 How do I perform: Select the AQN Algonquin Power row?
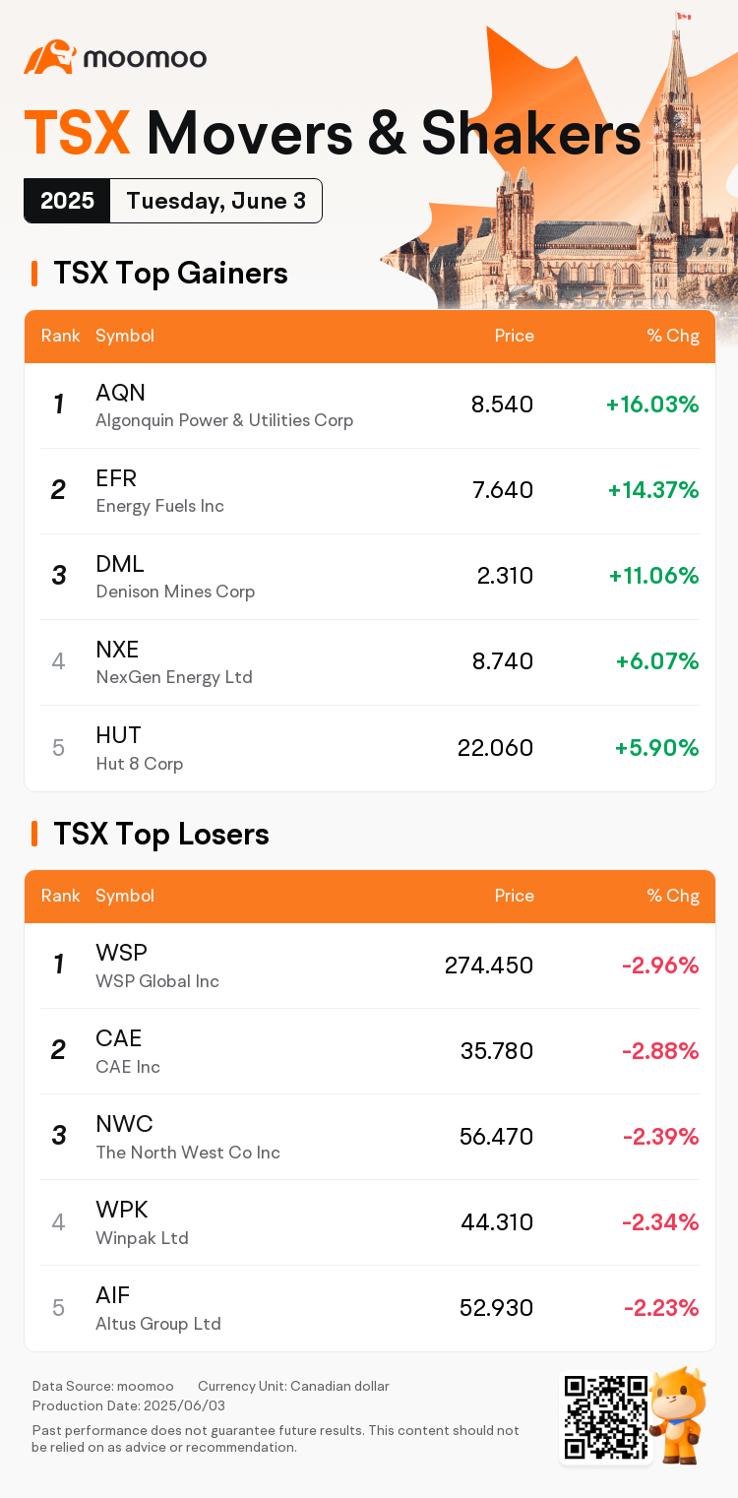(369, 406)
